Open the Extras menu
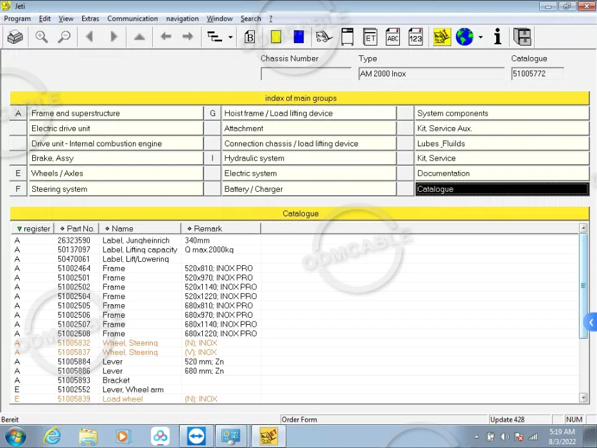 click(x=90, y=19)
